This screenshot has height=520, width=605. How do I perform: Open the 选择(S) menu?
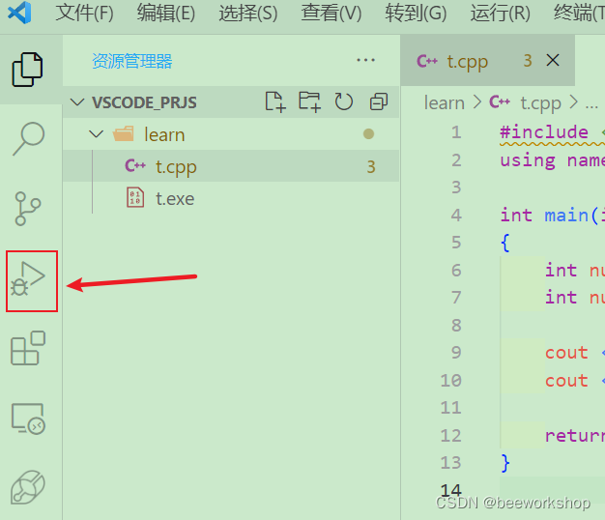pos(248,13)
